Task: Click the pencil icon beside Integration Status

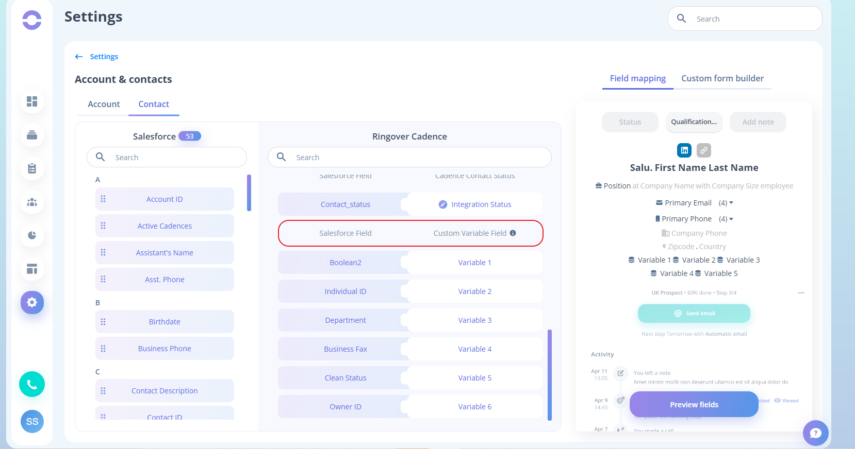Action: pos(443,204)
